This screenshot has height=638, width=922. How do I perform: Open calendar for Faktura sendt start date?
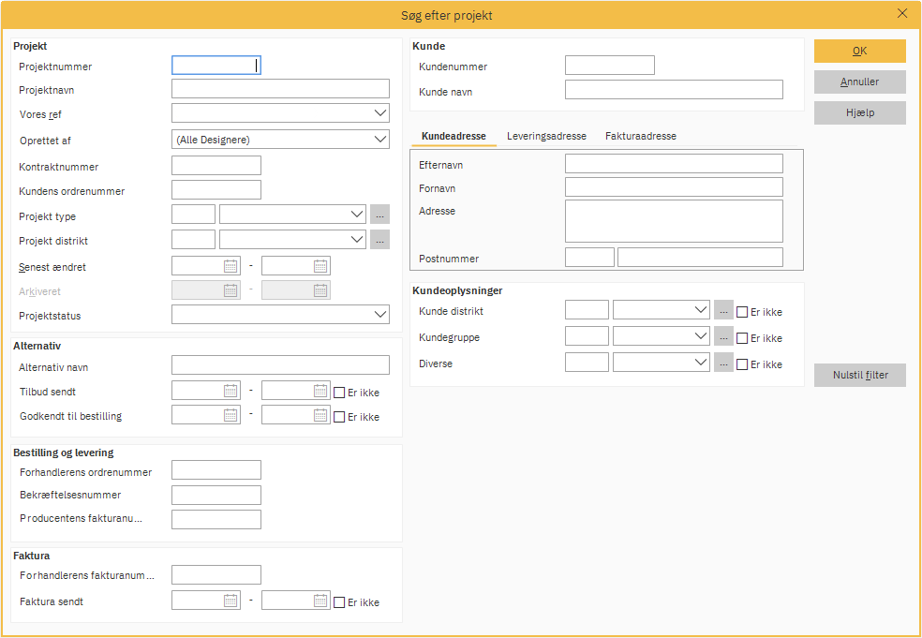230,601
